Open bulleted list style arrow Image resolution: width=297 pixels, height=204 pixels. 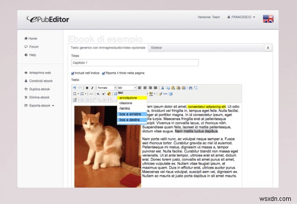78,94
